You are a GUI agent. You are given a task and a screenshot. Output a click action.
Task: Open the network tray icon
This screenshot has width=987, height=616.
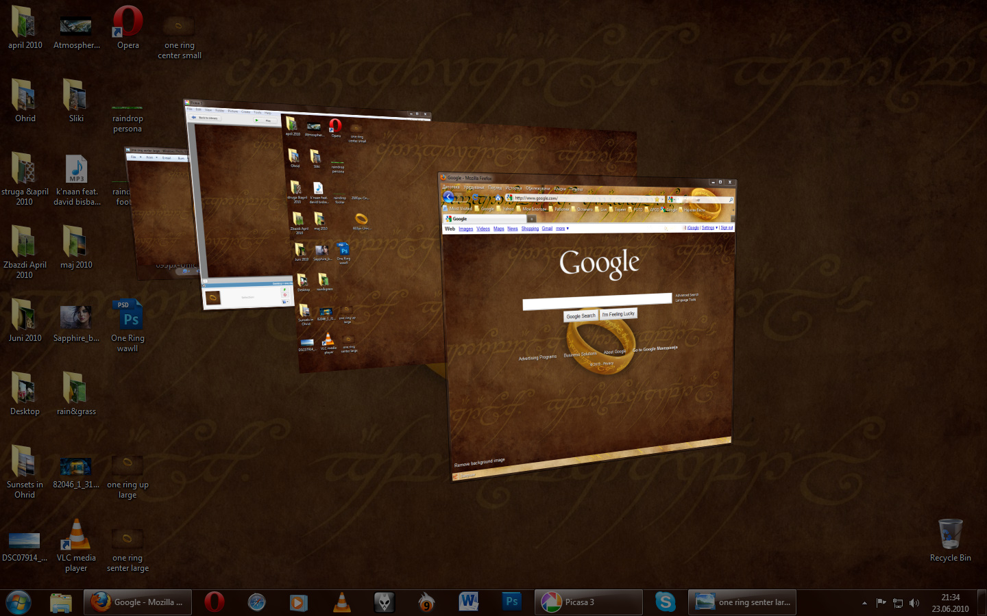pyautogui.click(x=898, y=603)
